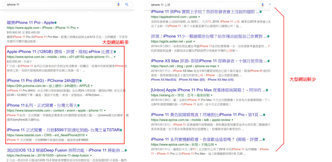Screen dimensions: 332x162
Task: Open the '月租$599不限速吃到飽' TSTAR result
Action: click(x=63, y=130)
